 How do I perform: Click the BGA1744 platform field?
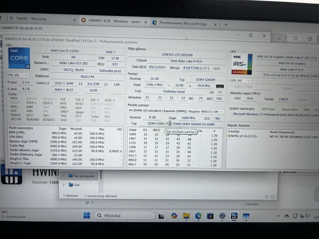coord(87,76)
